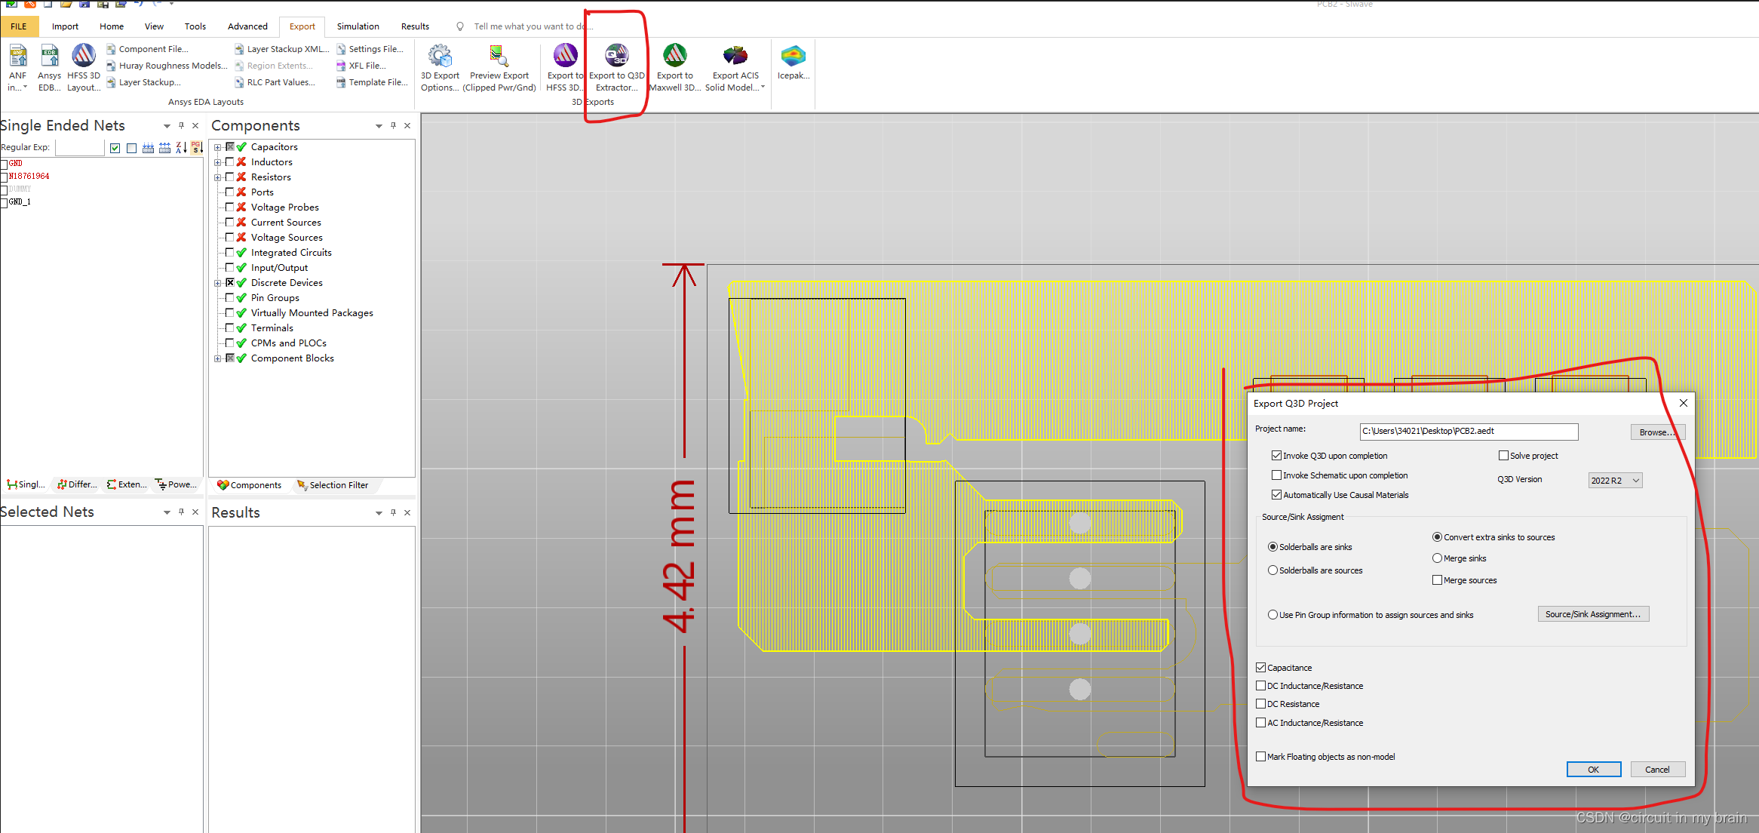Export Template File item
1759x833 pixels.
372,82
